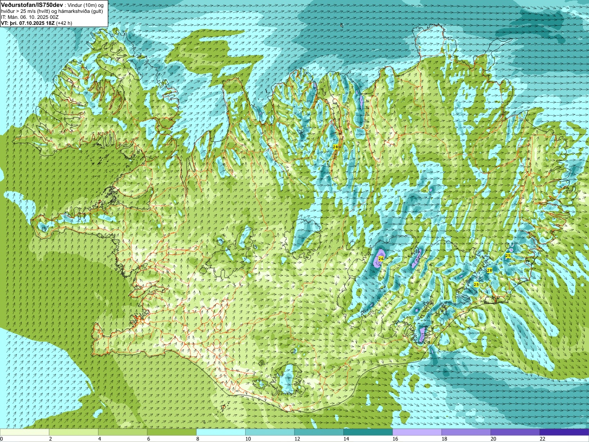Click the legend scale value "12"
Viewport: 589px width, 442px height.
[297, 439]
